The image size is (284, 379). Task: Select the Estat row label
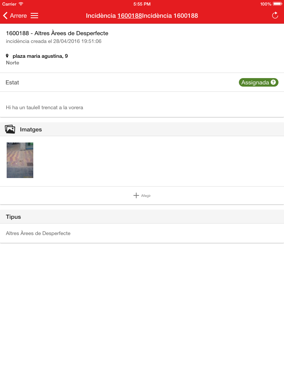click(12, 83)
